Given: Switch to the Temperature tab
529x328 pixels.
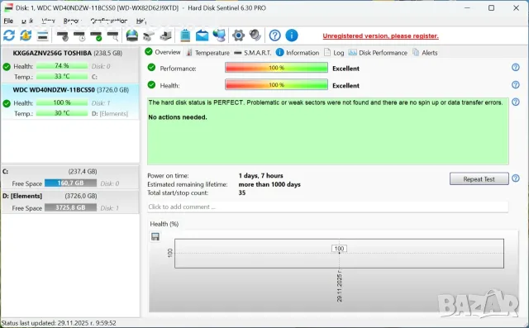Looking at the screenshot, I should [207, 53].
